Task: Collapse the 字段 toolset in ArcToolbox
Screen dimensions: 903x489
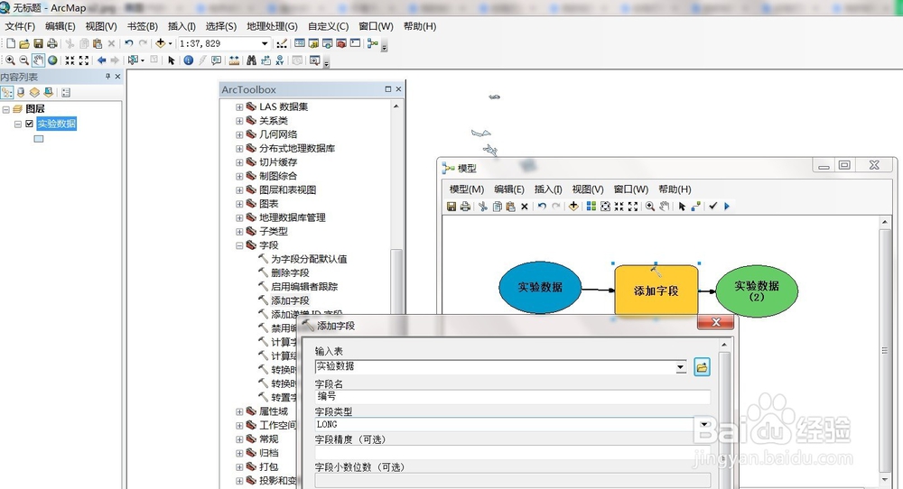Action: tap(239, 245)
